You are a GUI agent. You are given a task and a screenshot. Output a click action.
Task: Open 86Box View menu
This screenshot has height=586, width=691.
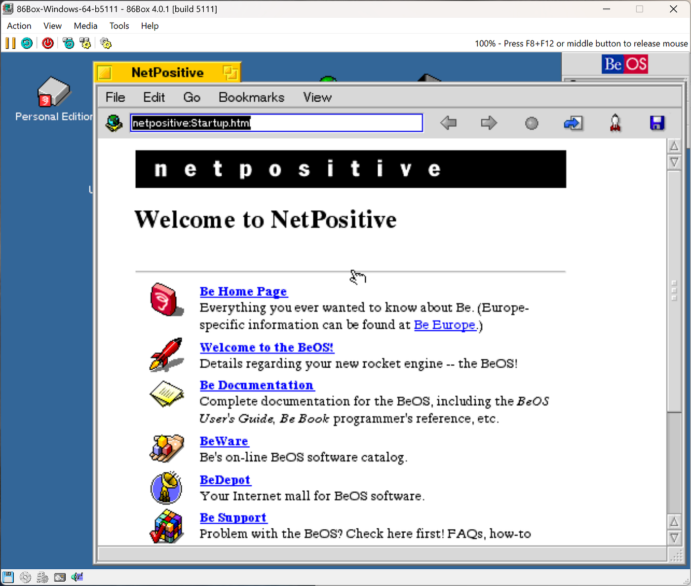click(52, 26)
